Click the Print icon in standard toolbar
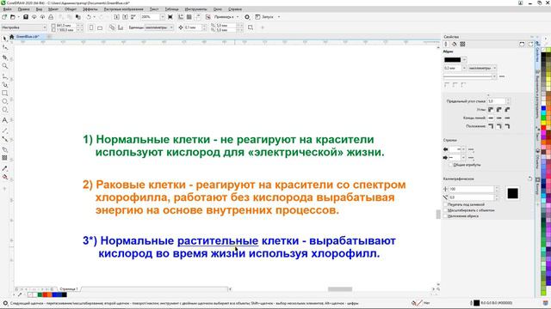Image resolution: width=551 pixels, height=309 pixels. click(51, 17)
